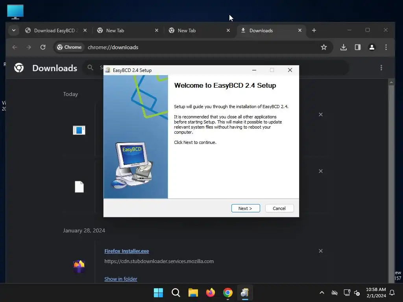Toggle Chrome side panel
403x302 pixels.
pos(357,47)
